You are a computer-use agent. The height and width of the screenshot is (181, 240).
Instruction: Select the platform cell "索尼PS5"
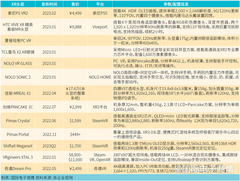(100, 13)
